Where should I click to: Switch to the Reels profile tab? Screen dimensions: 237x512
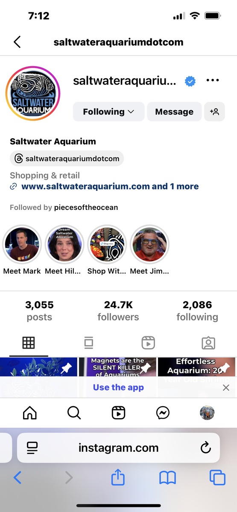(148, 343)
